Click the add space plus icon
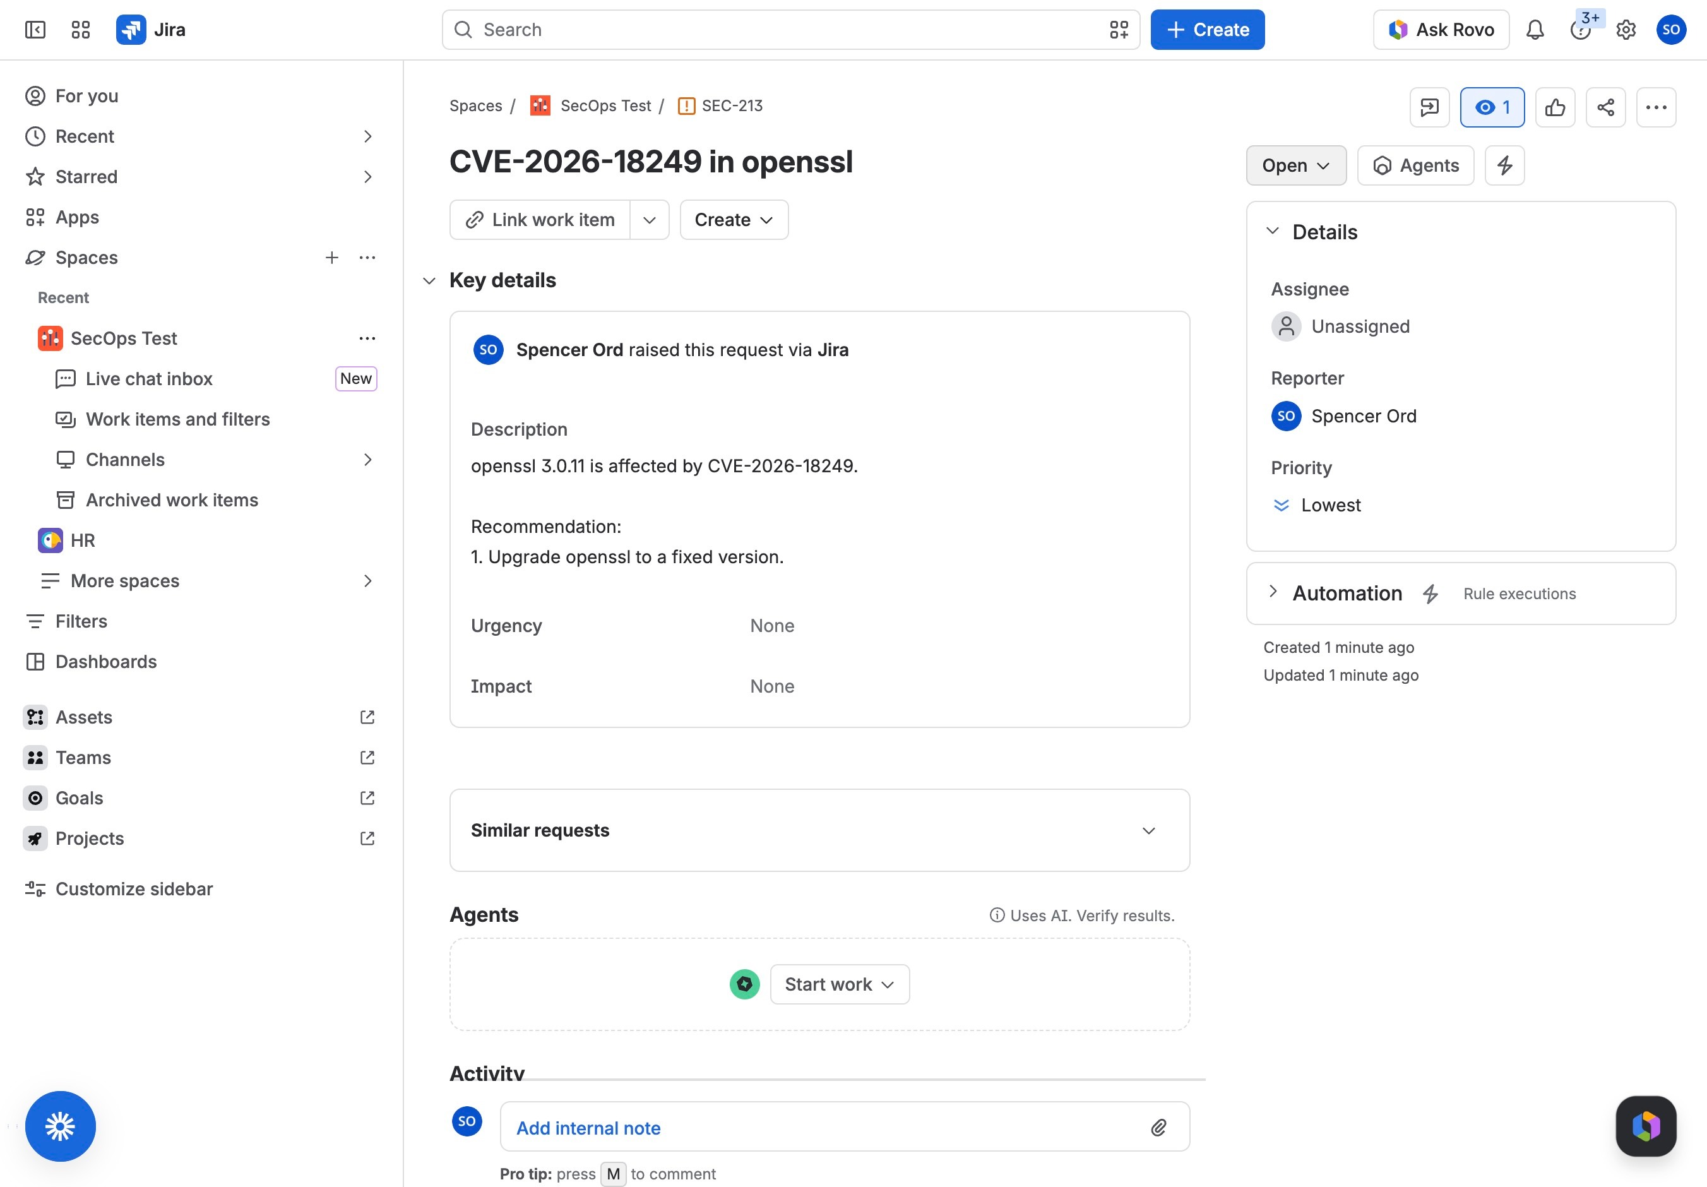Image resolution: width=1707 pixels, height=1187 pixels. (x=332, y=258)
